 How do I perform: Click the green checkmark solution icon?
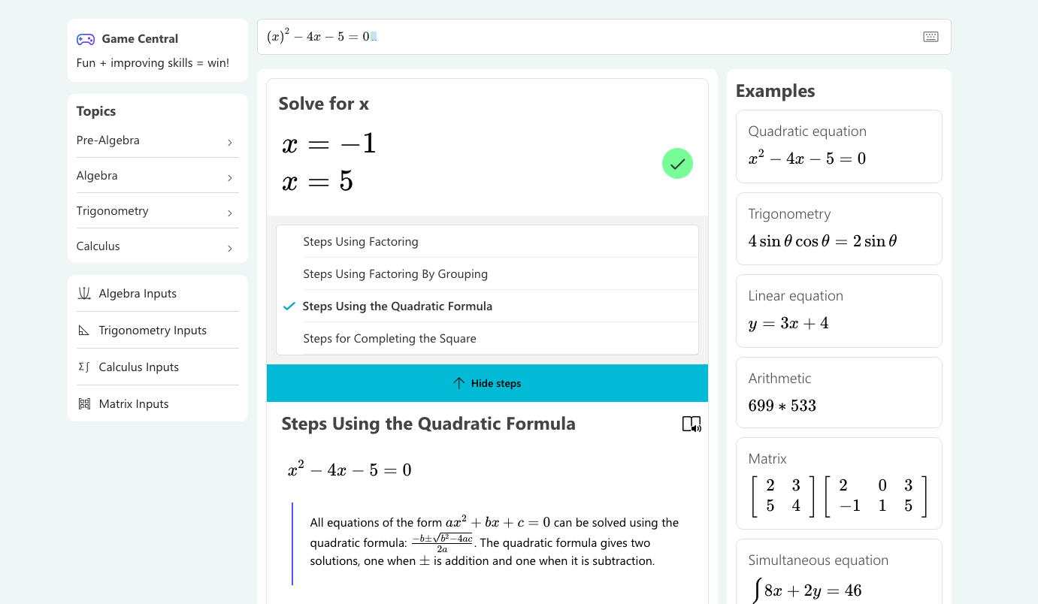coord(677,164)
